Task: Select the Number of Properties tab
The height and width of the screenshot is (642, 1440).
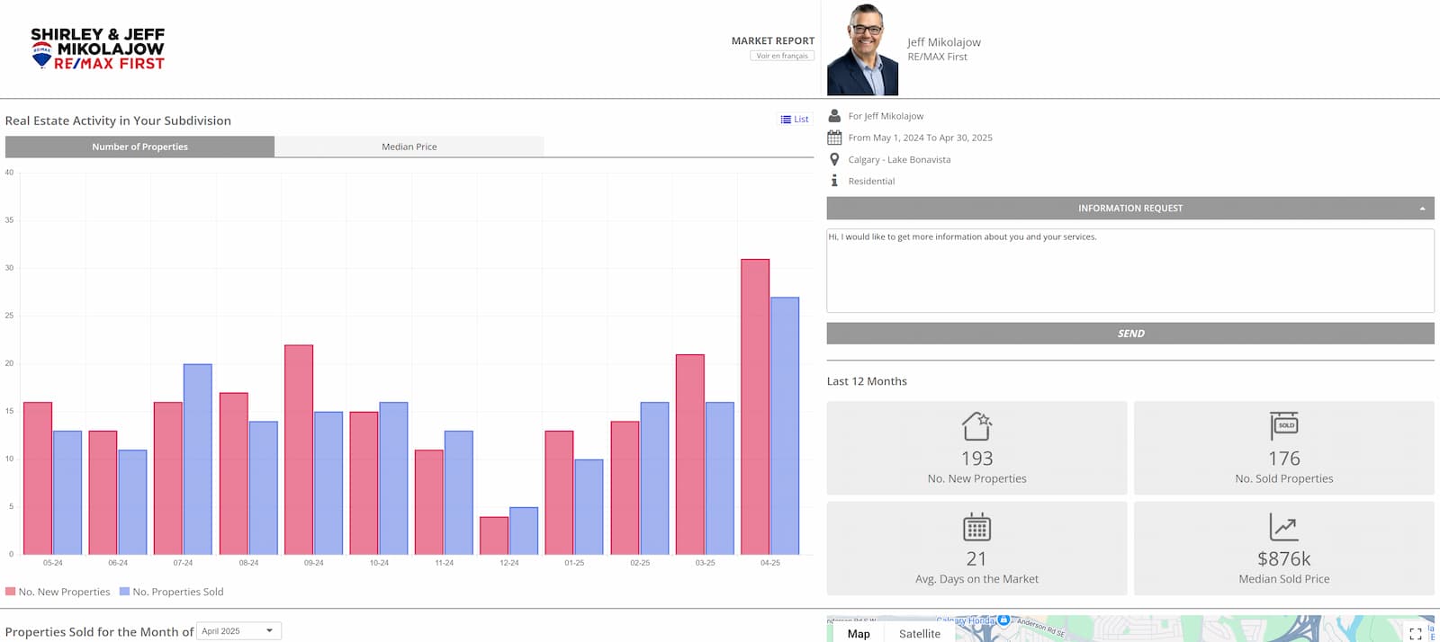Action: click(x=139, y=147)
